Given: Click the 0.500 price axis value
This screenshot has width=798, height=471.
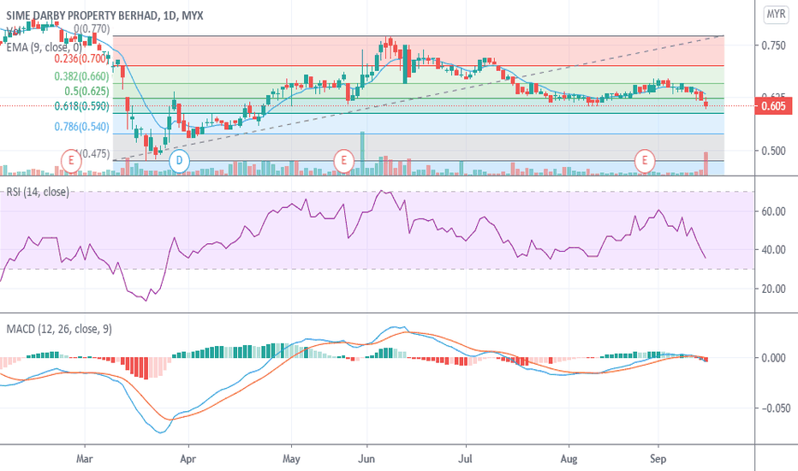Looking at the screenshot, I should point(773,151).
